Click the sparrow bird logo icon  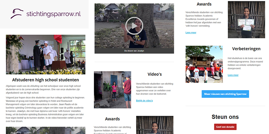click(17, 13)
